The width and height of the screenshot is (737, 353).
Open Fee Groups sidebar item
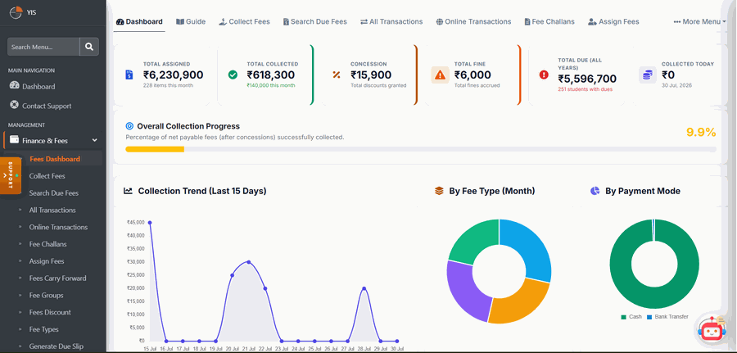click(x=46, y=295)
